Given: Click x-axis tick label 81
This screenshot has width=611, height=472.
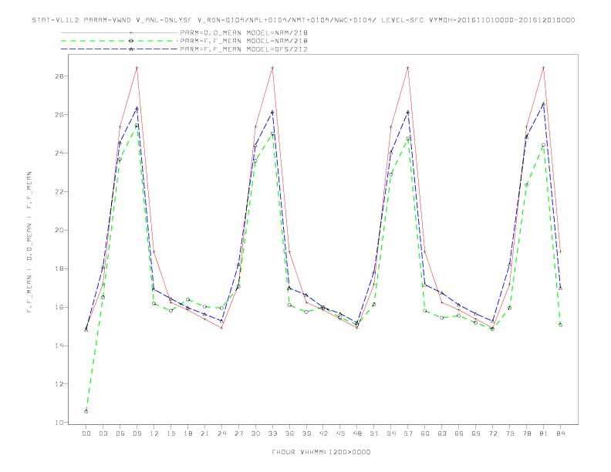Looking at the screenshot, I should point(544,433).
